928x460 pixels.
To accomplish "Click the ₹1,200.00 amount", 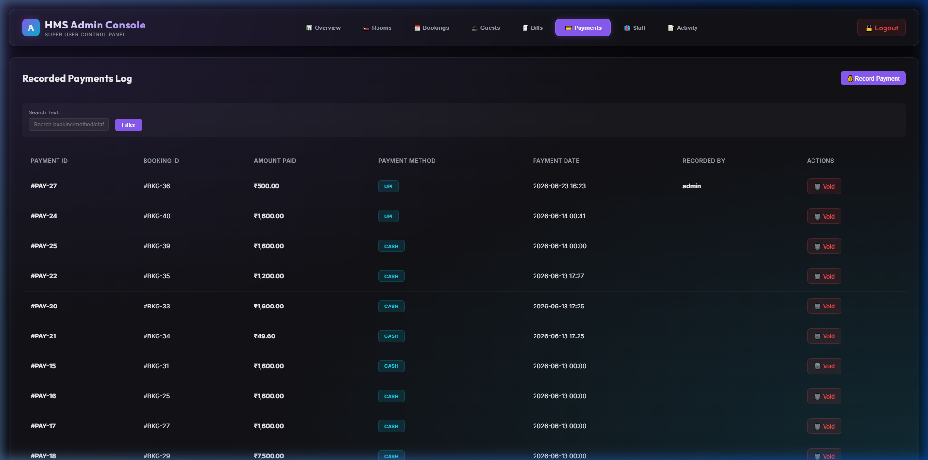I will coord(269,276).
